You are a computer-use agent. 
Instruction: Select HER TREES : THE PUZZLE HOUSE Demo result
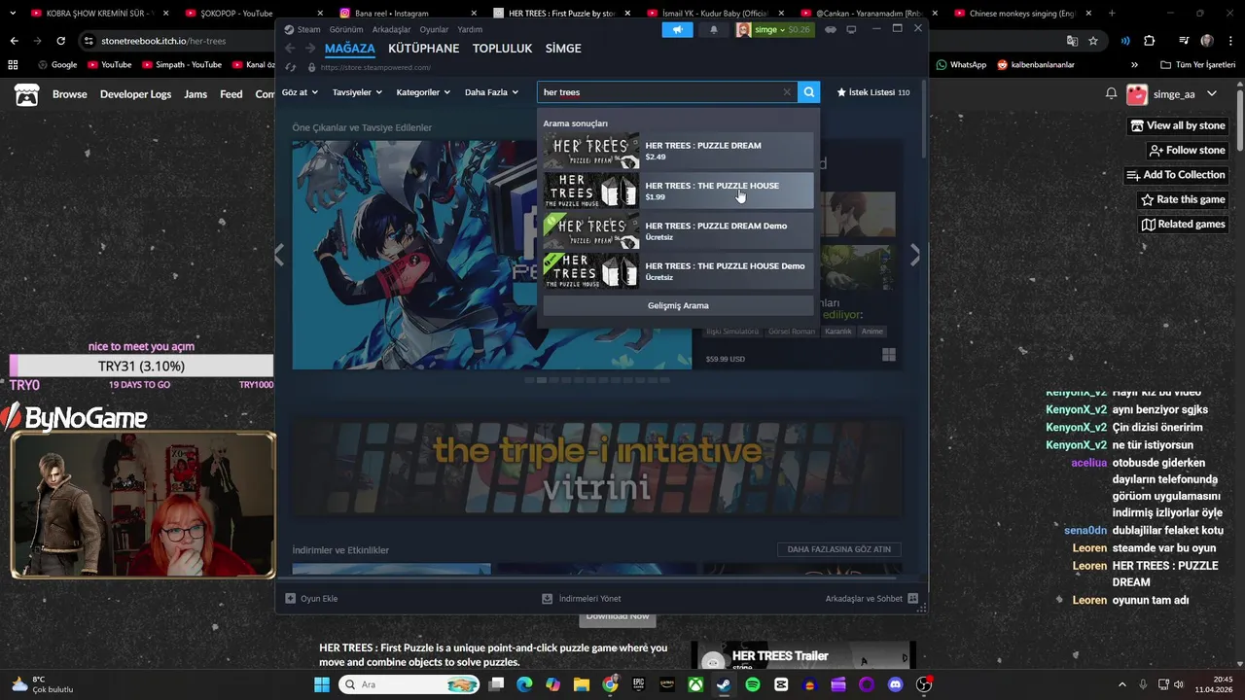(x=678, y=271)
